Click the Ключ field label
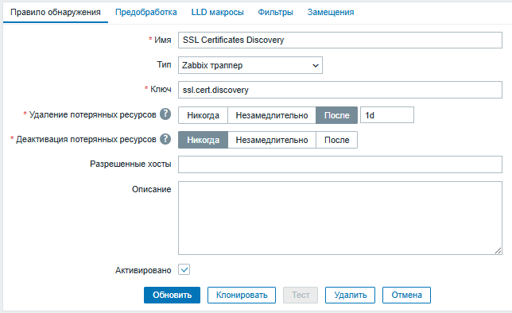The width and height of the screenshot is (512, 313). pos(161,89)
